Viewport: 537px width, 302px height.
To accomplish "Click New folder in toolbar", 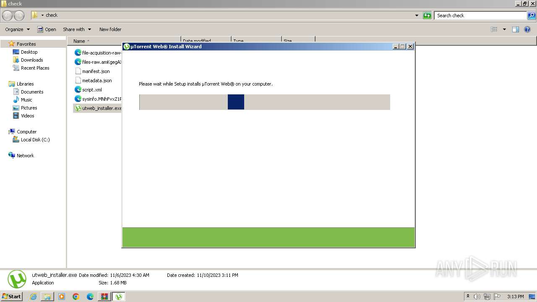I will pyautogui.click(x=110, y=29).
